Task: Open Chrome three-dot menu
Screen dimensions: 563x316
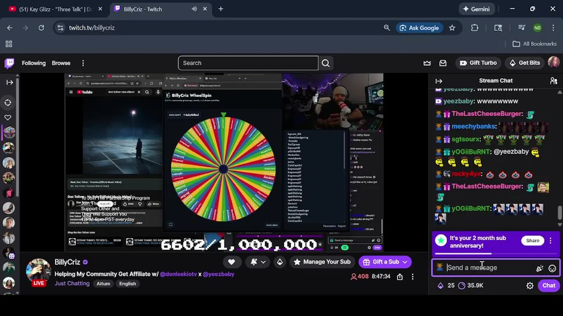Action: pyautogui.click(x=553, y=28)
